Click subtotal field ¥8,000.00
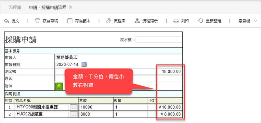261x123 pixels. click(x=165, y=114)
